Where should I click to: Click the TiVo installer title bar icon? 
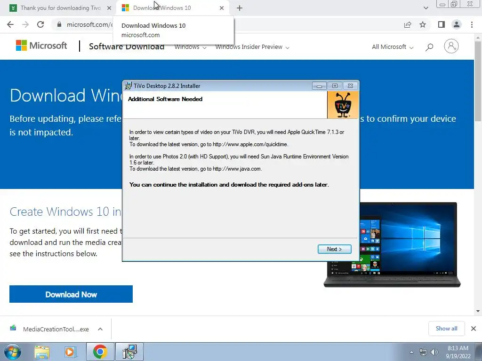pos(128,86)
